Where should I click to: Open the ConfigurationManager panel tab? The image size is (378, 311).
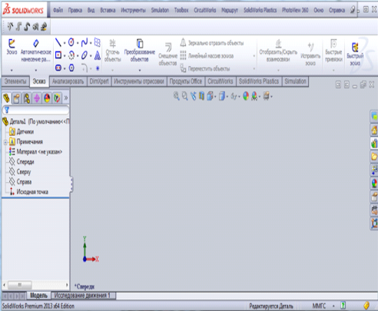point(27,98)
